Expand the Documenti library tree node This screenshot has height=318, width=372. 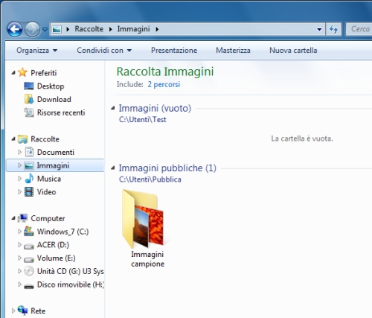point(19,152)
